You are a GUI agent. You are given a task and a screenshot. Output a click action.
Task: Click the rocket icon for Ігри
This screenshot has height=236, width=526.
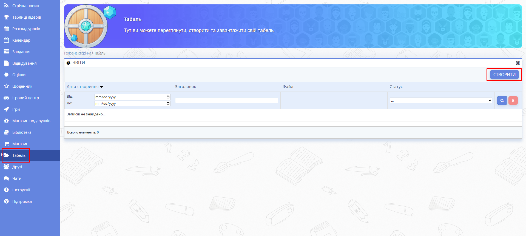tap(6, 109)
